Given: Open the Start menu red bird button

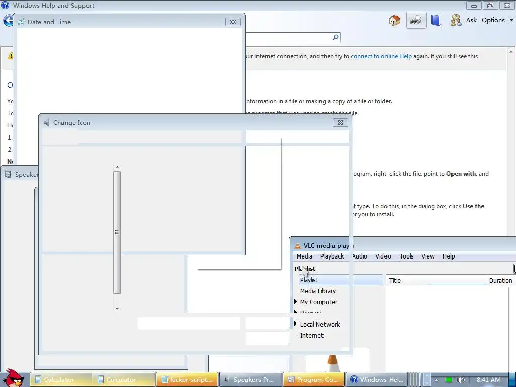Looking at the screenshot, I should tap(13, 378).
